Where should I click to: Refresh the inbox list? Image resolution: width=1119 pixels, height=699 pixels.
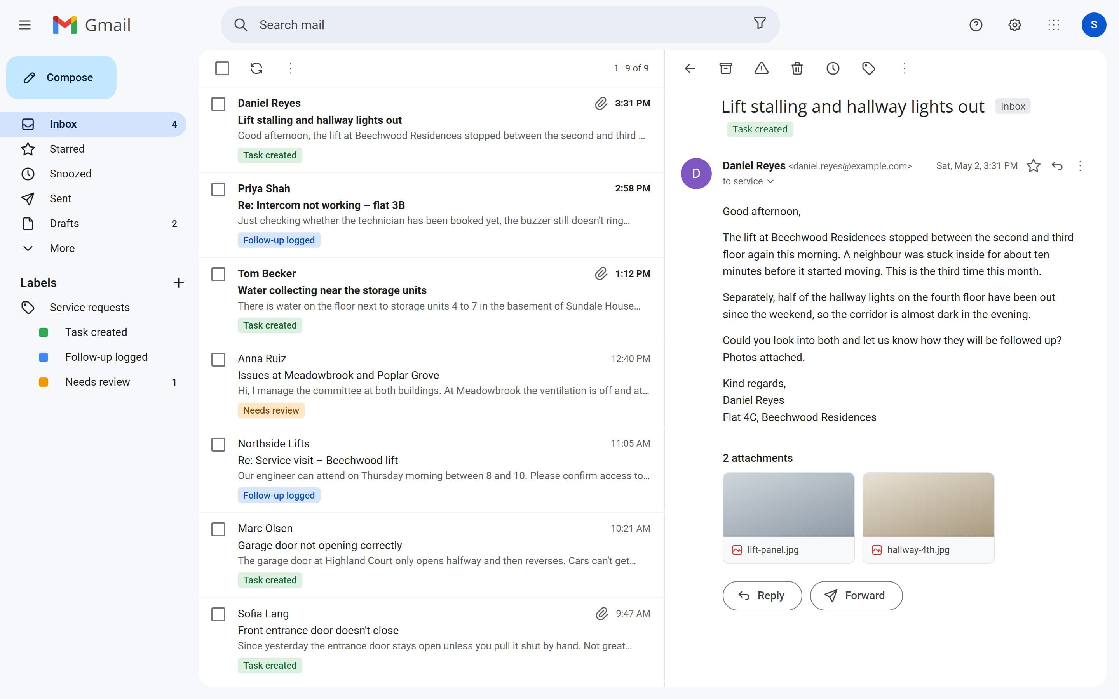[x=256, y=68]
